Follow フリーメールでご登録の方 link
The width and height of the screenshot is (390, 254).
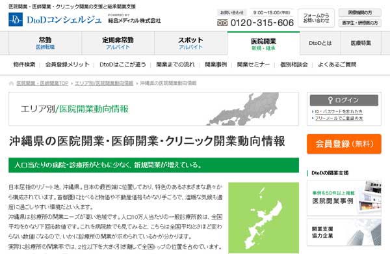pos(339,118)
